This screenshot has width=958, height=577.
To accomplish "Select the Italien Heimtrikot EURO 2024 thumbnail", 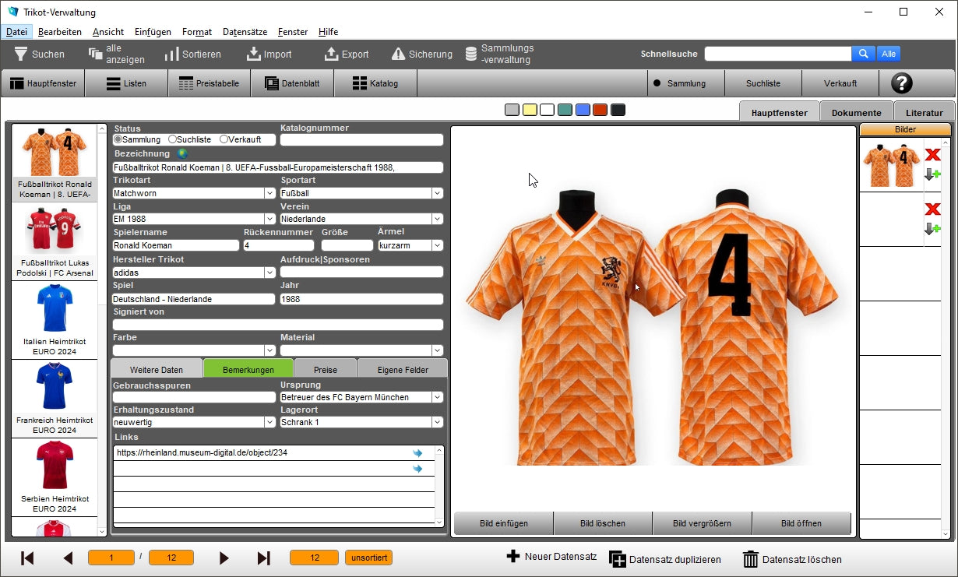I will 55,319.
